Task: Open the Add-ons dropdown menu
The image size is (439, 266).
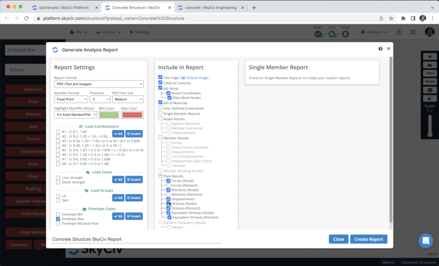Action: click(374, 32)
